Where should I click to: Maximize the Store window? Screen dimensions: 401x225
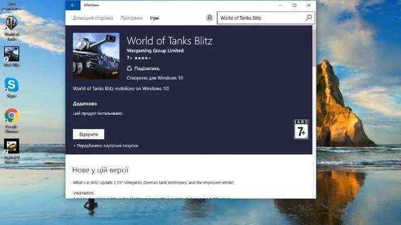click(x=294, y=5)
